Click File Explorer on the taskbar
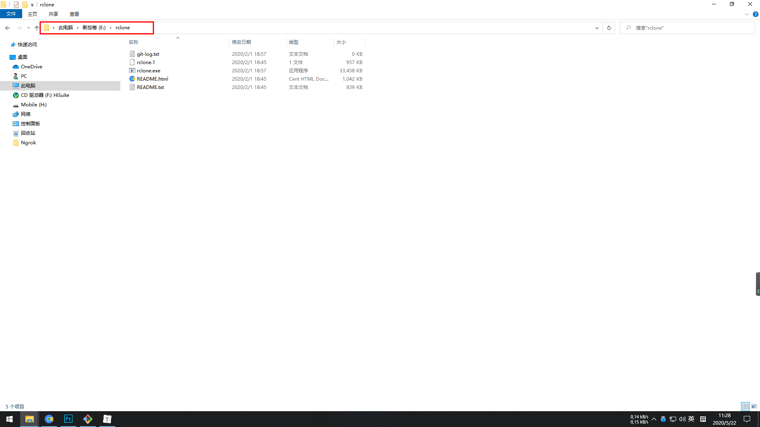 pyautogui.click(x=29, y=419)
